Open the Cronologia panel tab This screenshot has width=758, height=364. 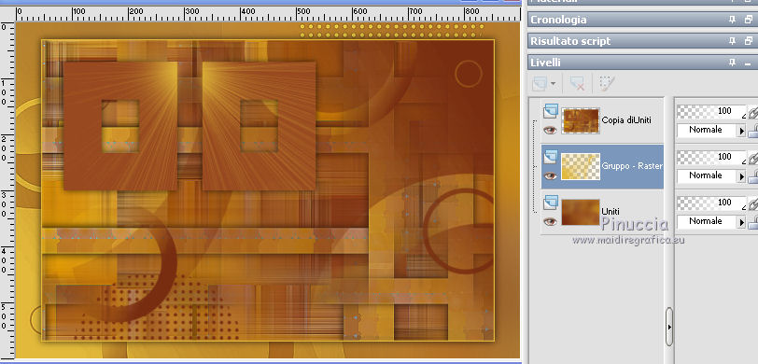558,20
